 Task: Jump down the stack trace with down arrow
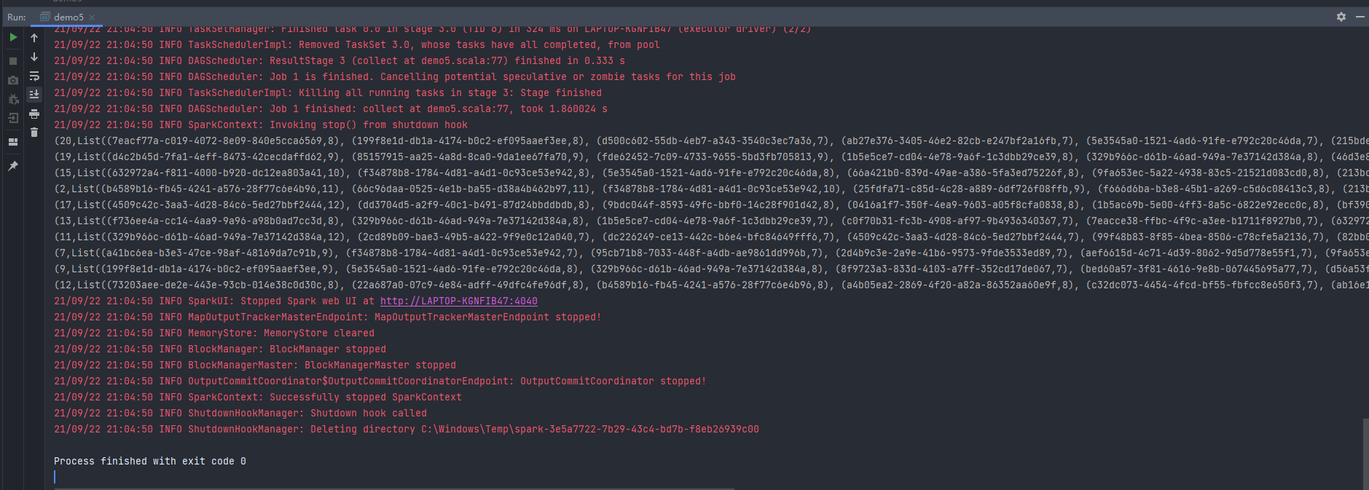(x=34, y=57)
